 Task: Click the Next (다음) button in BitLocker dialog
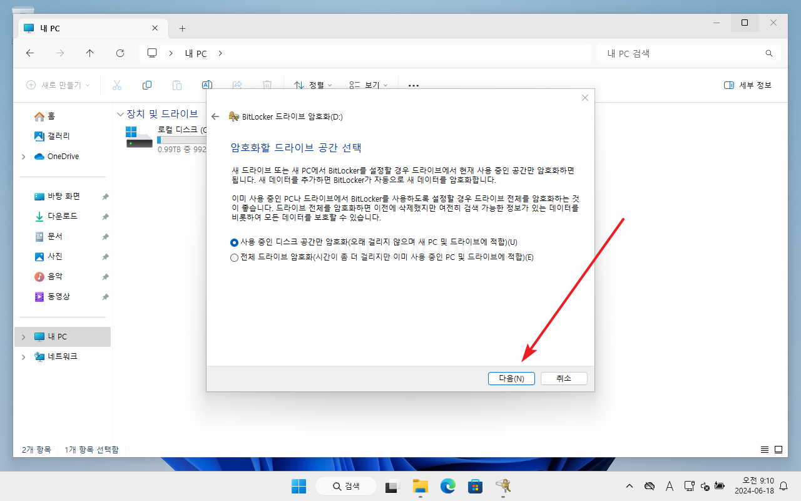(x=511, y=378)
